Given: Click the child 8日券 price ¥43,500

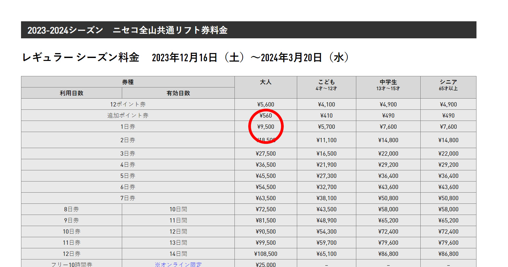Looking at the screenshot, I should (x=326, y=209).
